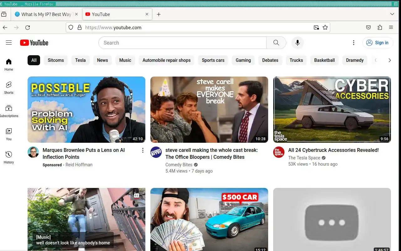Open Firefox application hamburger menu
The image size is (401, 251).
tap(391, 28)
